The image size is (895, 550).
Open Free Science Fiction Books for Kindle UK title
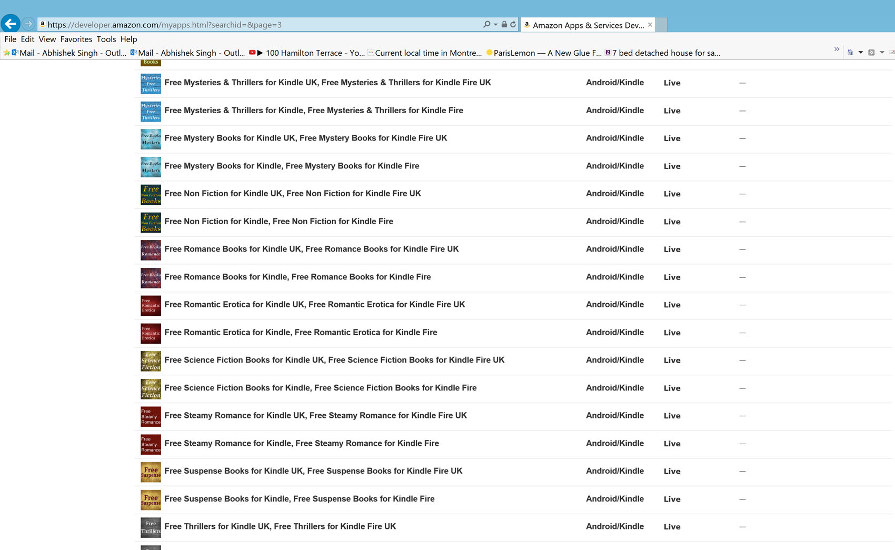(x=334, y=360)
